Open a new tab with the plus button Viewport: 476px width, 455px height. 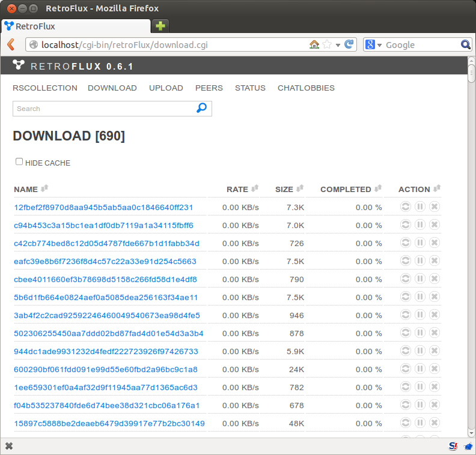160,26
